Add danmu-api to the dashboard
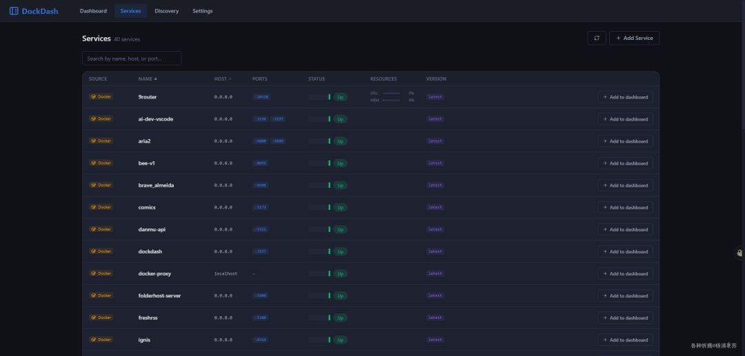 [625, 229]
